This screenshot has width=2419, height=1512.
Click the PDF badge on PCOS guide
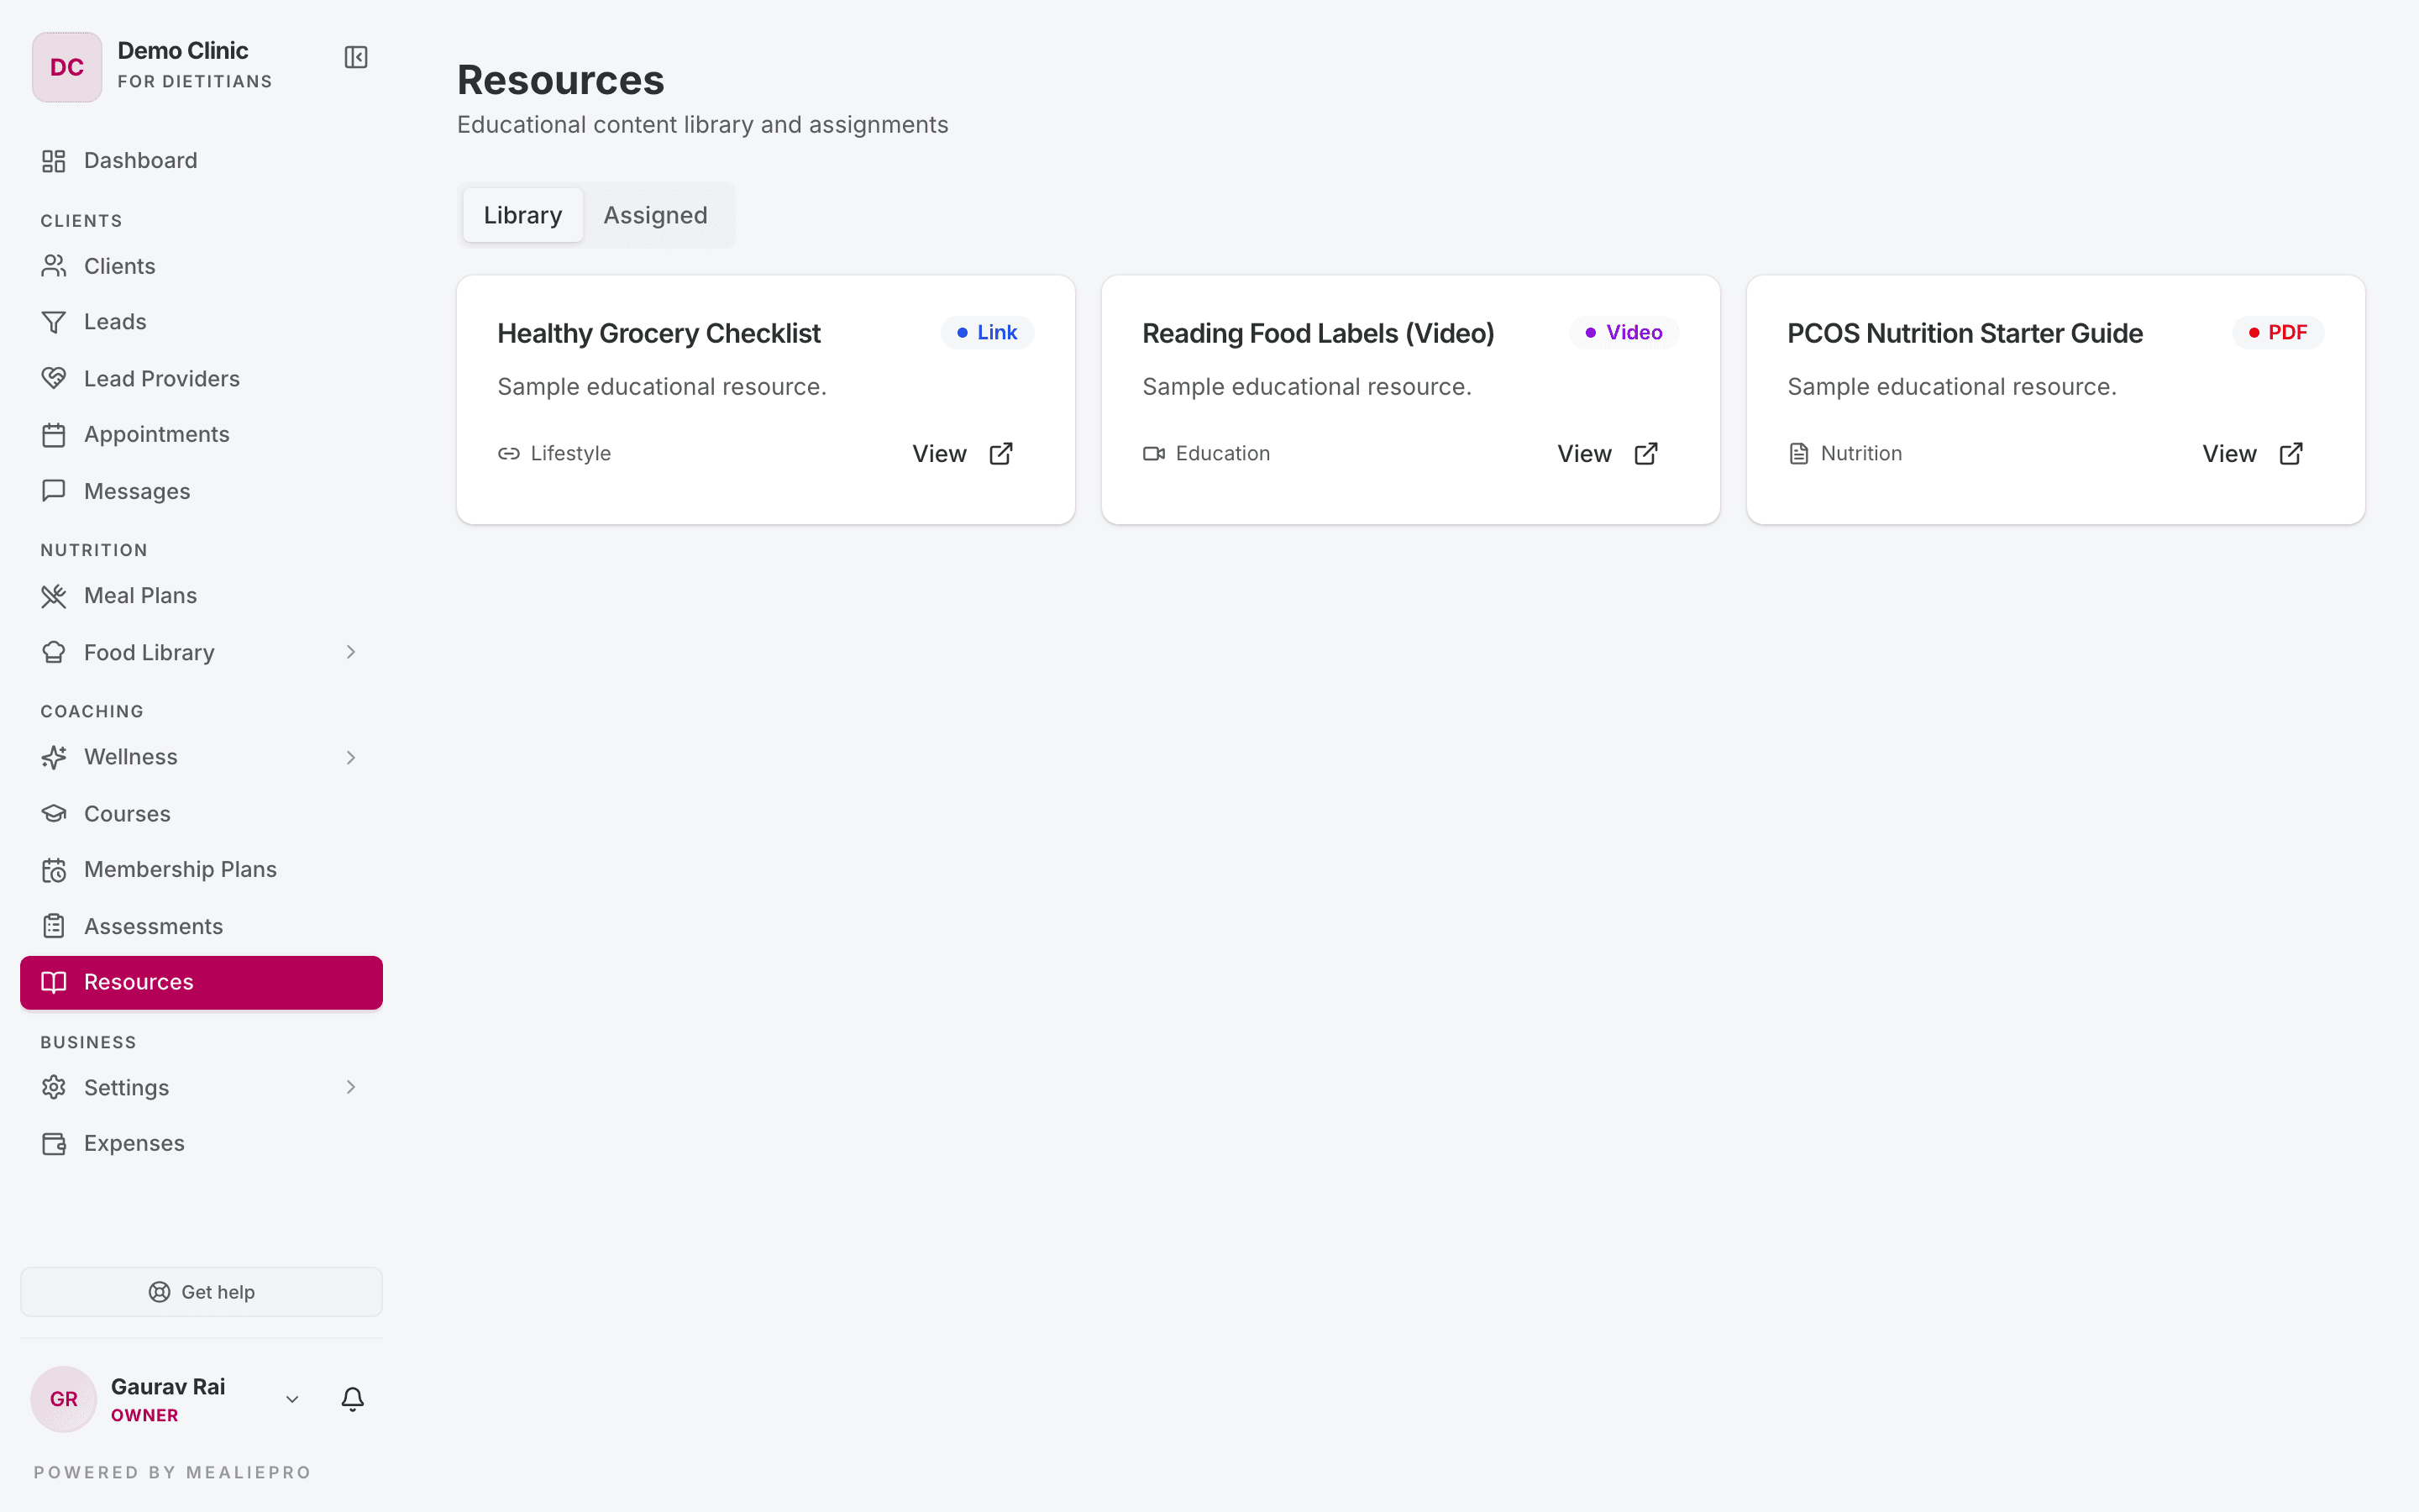pyautogui.click(x=2278, y=332)
